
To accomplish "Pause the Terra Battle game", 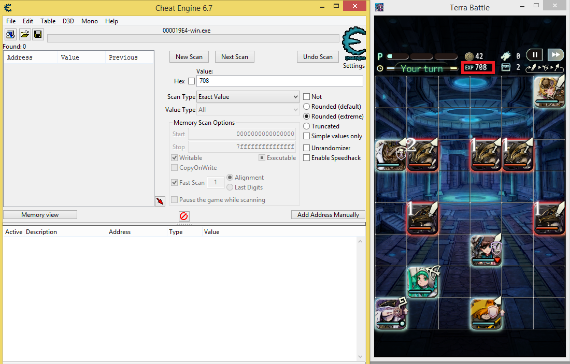I will 534,55.
